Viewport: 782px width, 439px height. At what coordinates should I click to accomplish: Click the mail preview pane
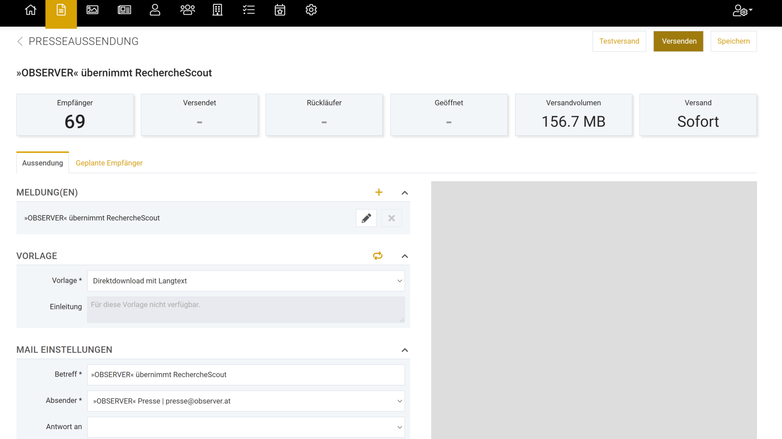point(594,310)
